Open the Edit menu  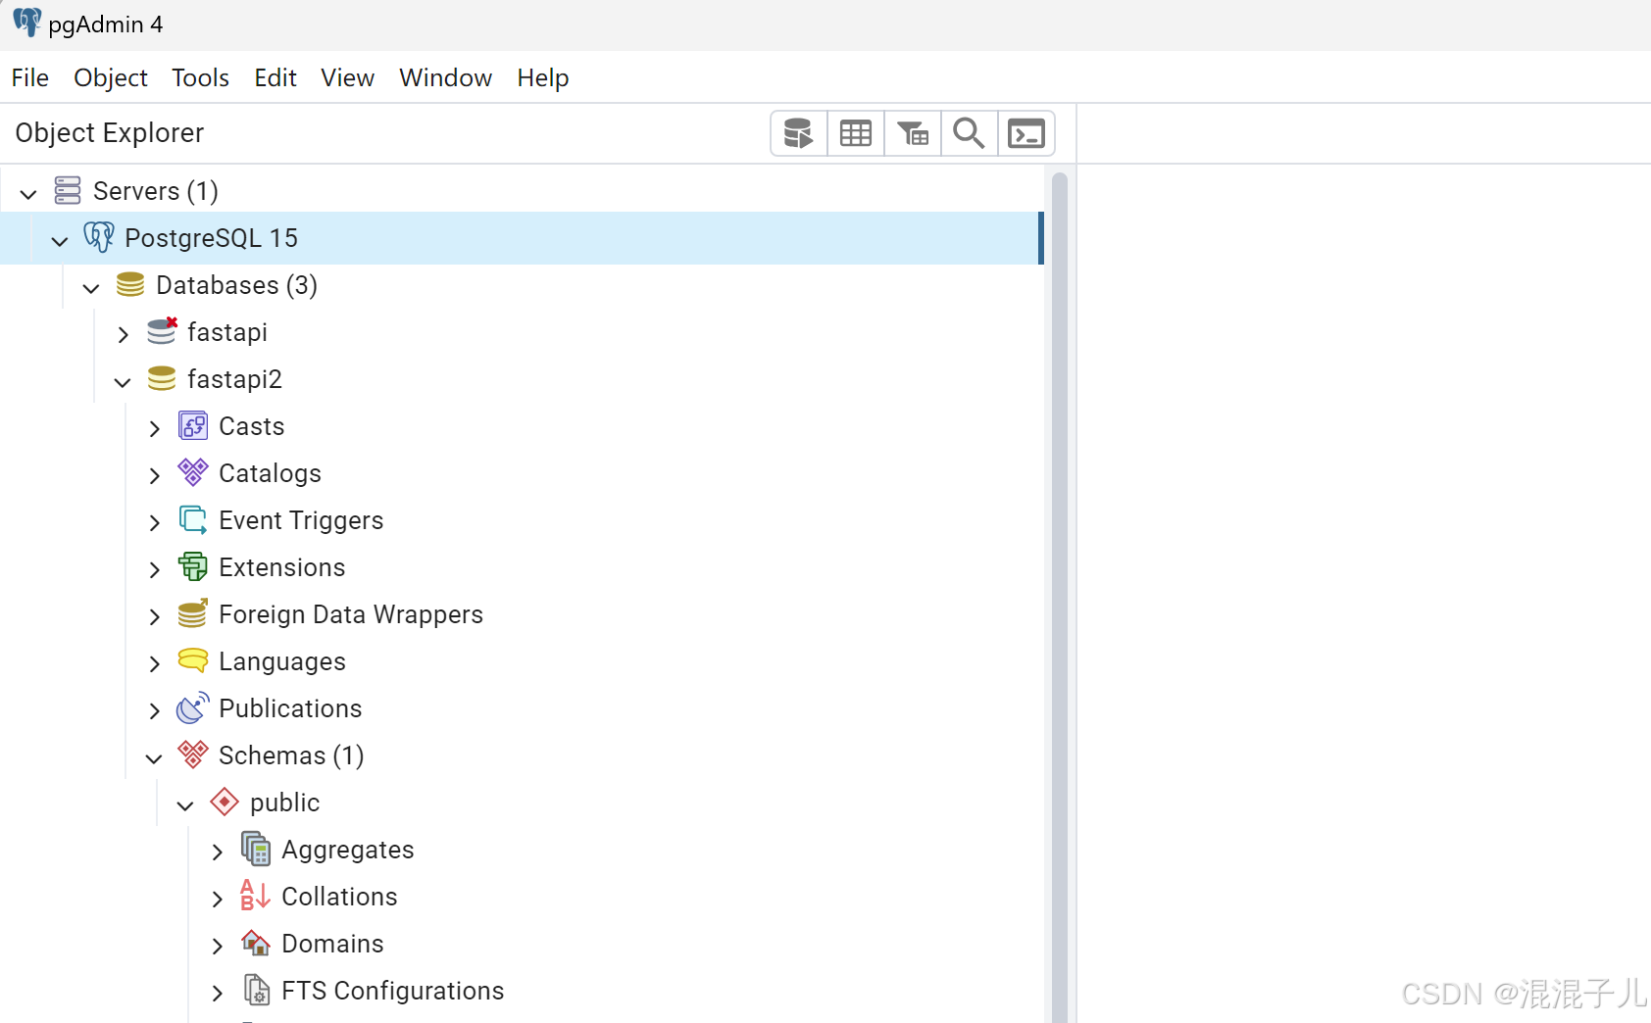tap(275, 77)
